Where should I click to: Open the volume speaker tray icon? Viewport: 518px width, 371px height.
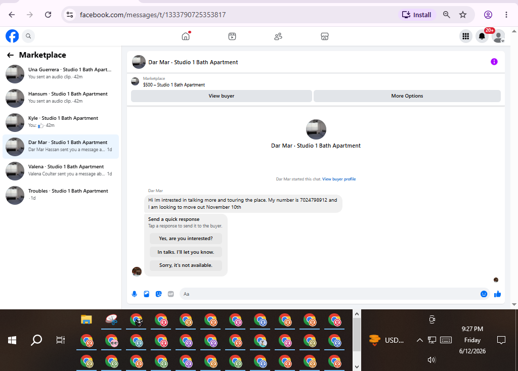tap(431, 360)
